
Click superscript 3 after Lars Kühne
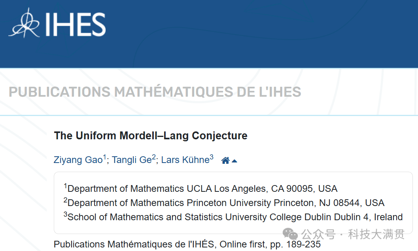pyautogui.click(x=212, y=157)
